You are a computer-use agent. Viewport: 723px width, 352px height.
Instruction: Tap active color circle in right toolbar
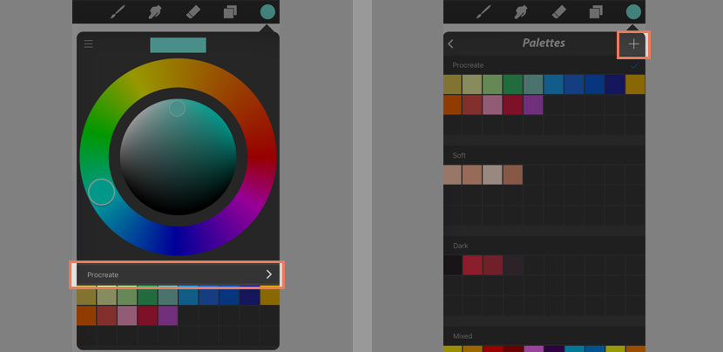(633, 12)
